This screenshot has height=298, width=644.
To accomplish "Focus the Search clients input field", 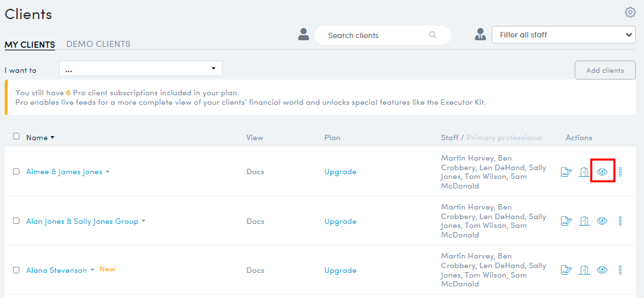I will tap(382, 35).
